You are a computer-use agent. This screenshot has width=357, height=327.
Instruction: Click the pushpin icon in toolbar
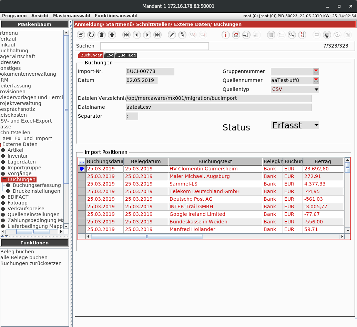(x=182, y=35)
